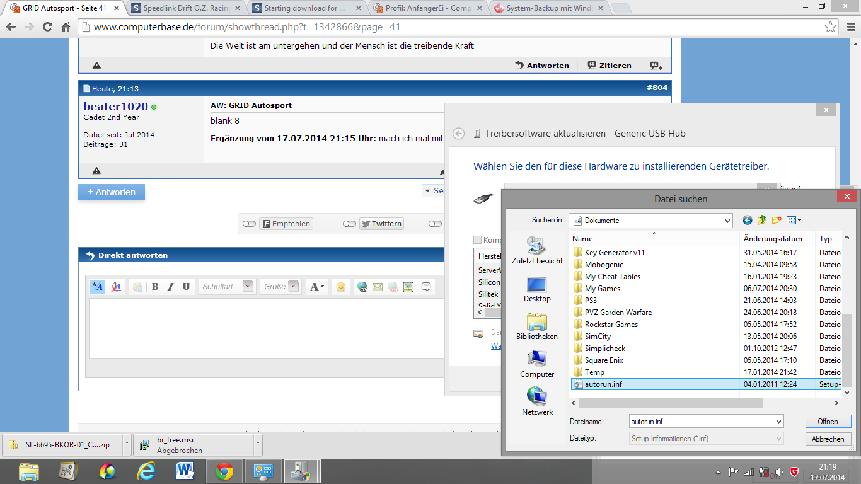Image resolution: width=861 pixels, height=484 pixels.
Task: Select the My Cheat Tables folder
Action: tap(606, 277)
